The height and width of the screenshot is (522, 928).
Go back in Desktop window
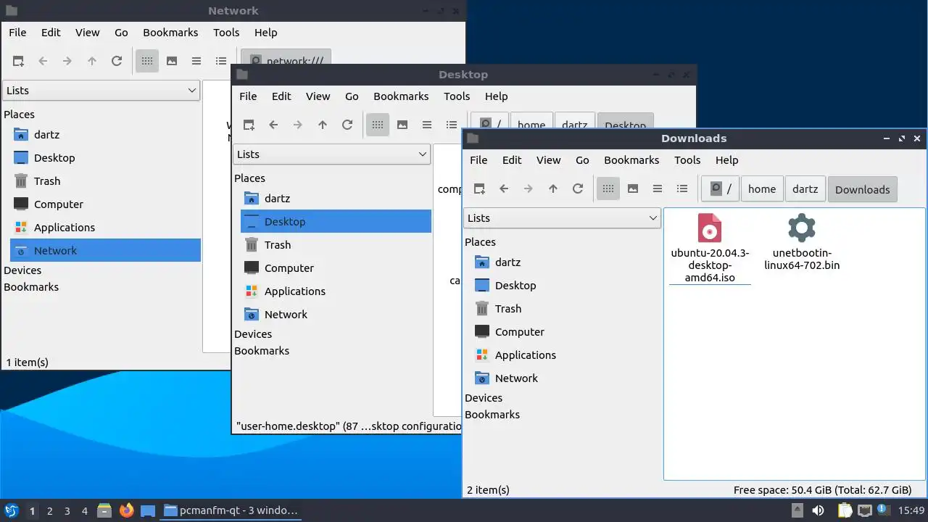coord(273,125)
